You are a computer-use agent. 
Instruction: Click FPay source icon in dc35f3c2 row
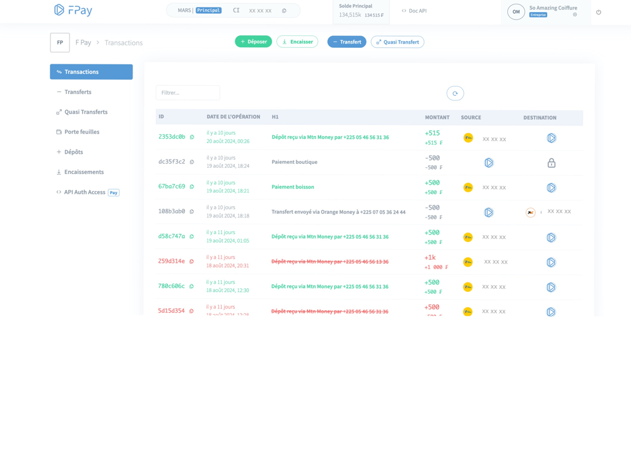[x=489, y=163]
